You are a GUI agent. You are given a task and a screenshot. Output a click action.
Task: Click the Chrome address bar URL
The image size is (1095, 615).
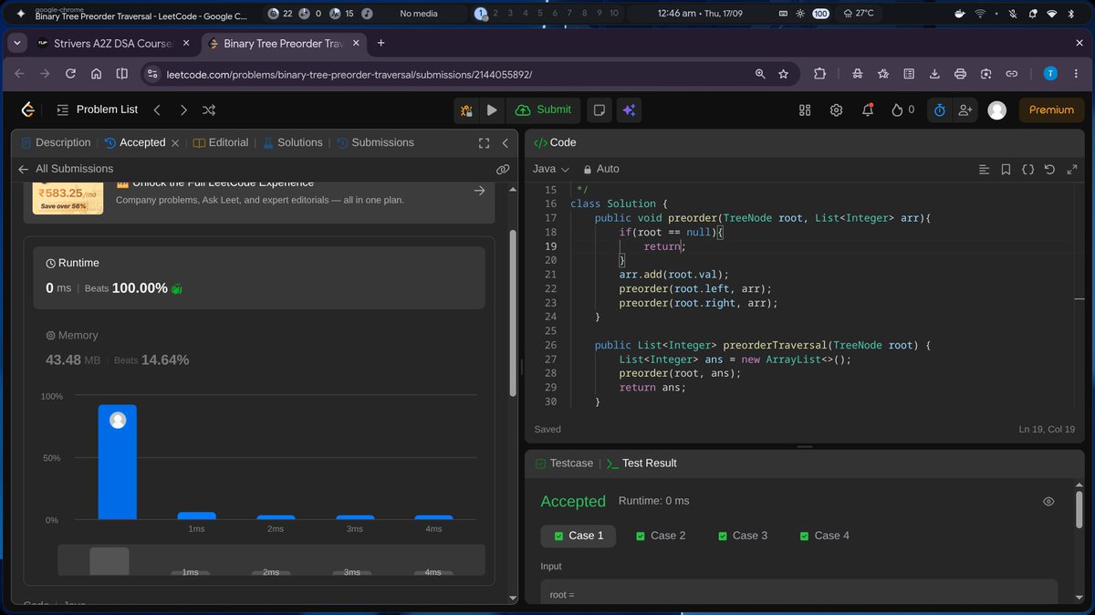click(x=349, y=74)
